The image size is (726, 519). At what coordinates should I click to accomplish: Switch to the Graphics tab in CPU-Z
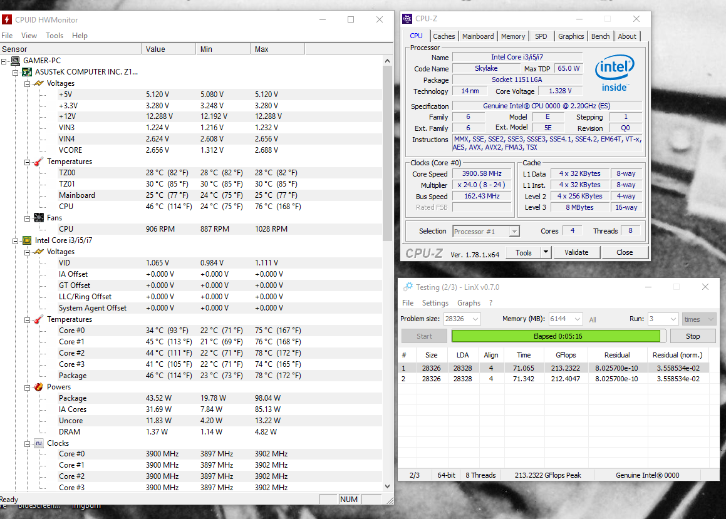tap(571, 36)
